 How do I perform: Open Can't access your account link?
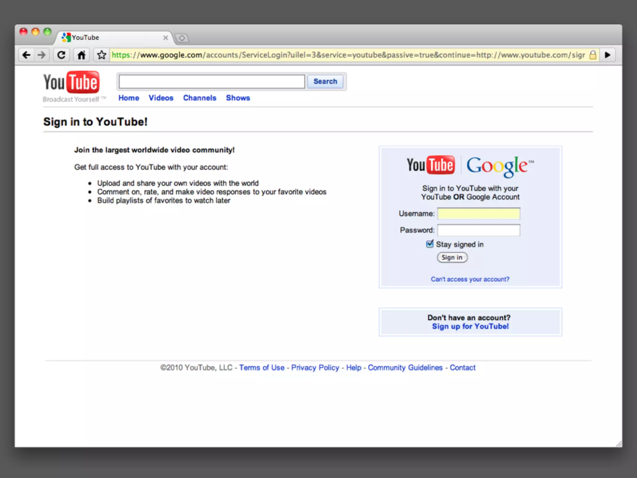click(x=470, y=279)
